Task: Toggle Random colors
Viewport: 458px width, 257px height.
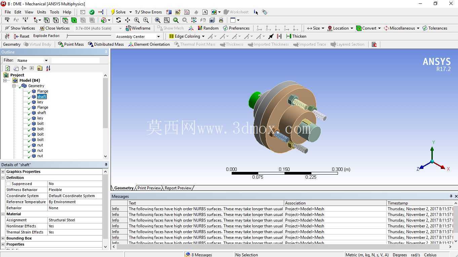Action: tap(208, 28)
